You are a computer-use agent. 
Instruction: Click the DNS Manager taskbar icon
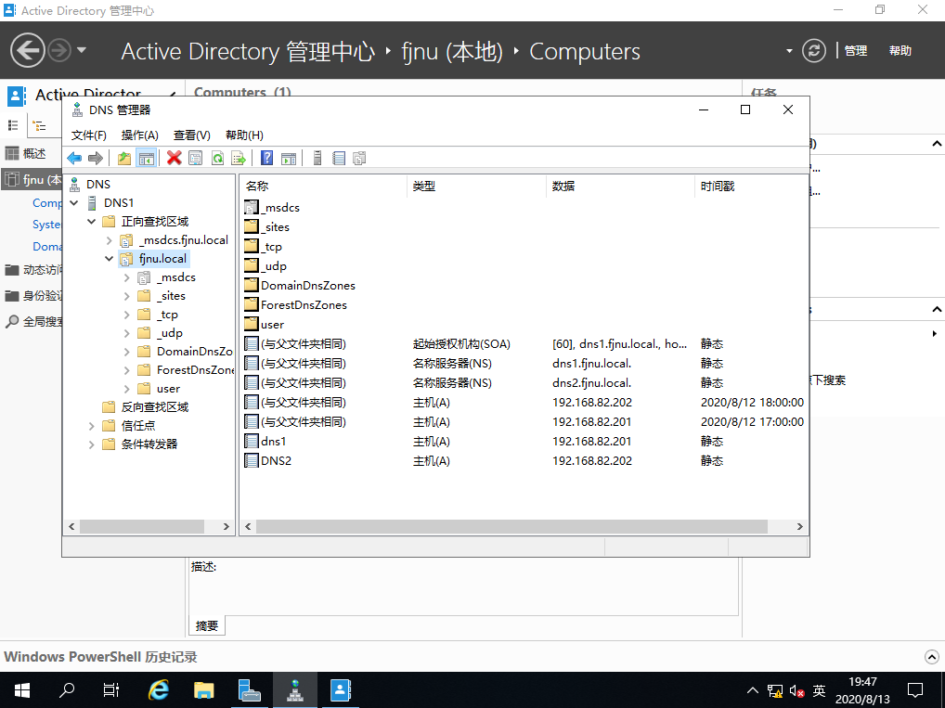pos(294,690)
